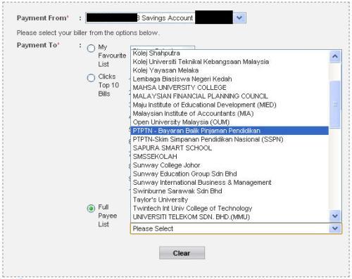Click the list scrollbar up arrow
352x279 pixels.
[x=335, y=56]
